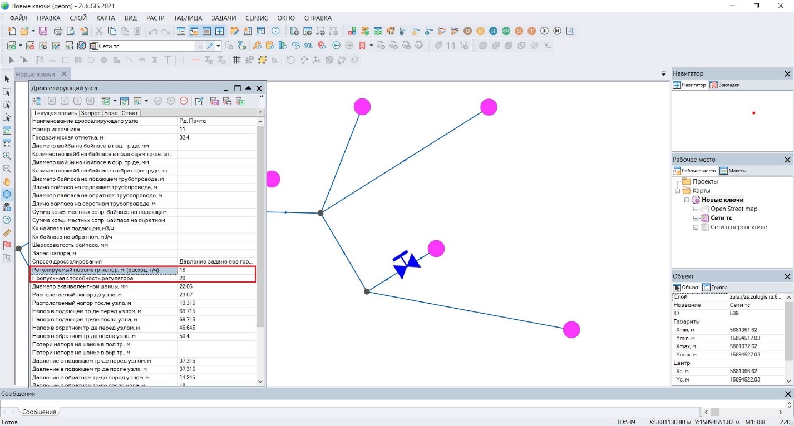Image resolution: width=794 pixels, height=426 pixels.
Task: Expand the Сети в перспективе layer node
Action: (x=696, y=227)
